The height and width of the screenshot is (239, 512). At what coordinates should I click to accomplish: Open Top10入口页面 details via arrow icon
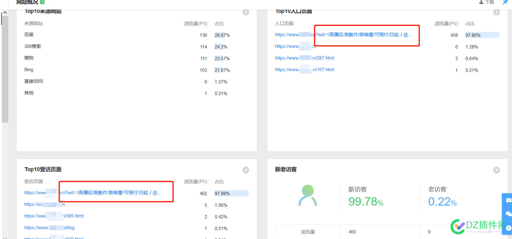(496, 12)
